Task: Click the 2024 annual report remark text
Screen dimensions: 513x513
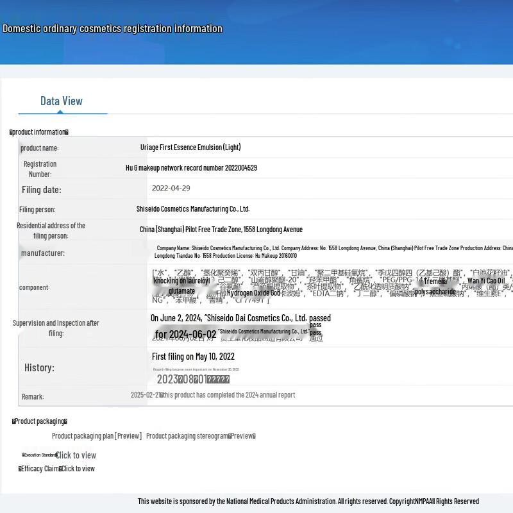Action: [x=228, y=395]
